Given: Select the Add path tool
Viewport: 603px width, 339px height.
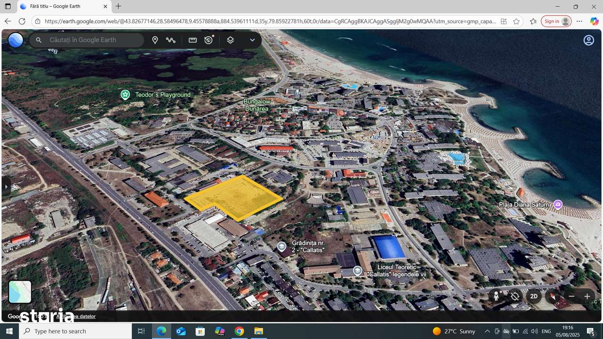Looking at the screenshot, I should point(171,40).
